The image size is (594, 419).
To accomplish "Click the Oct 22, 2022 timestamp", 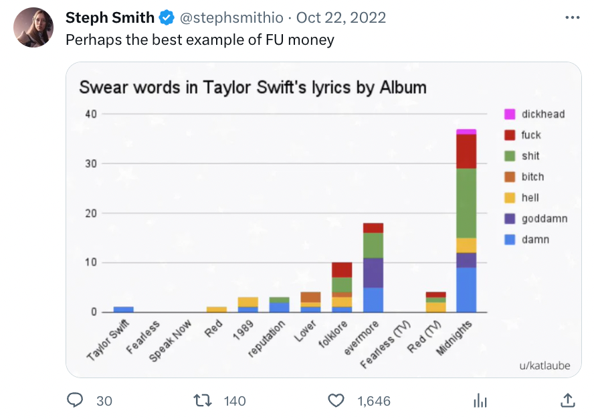I will click(341, 17).
